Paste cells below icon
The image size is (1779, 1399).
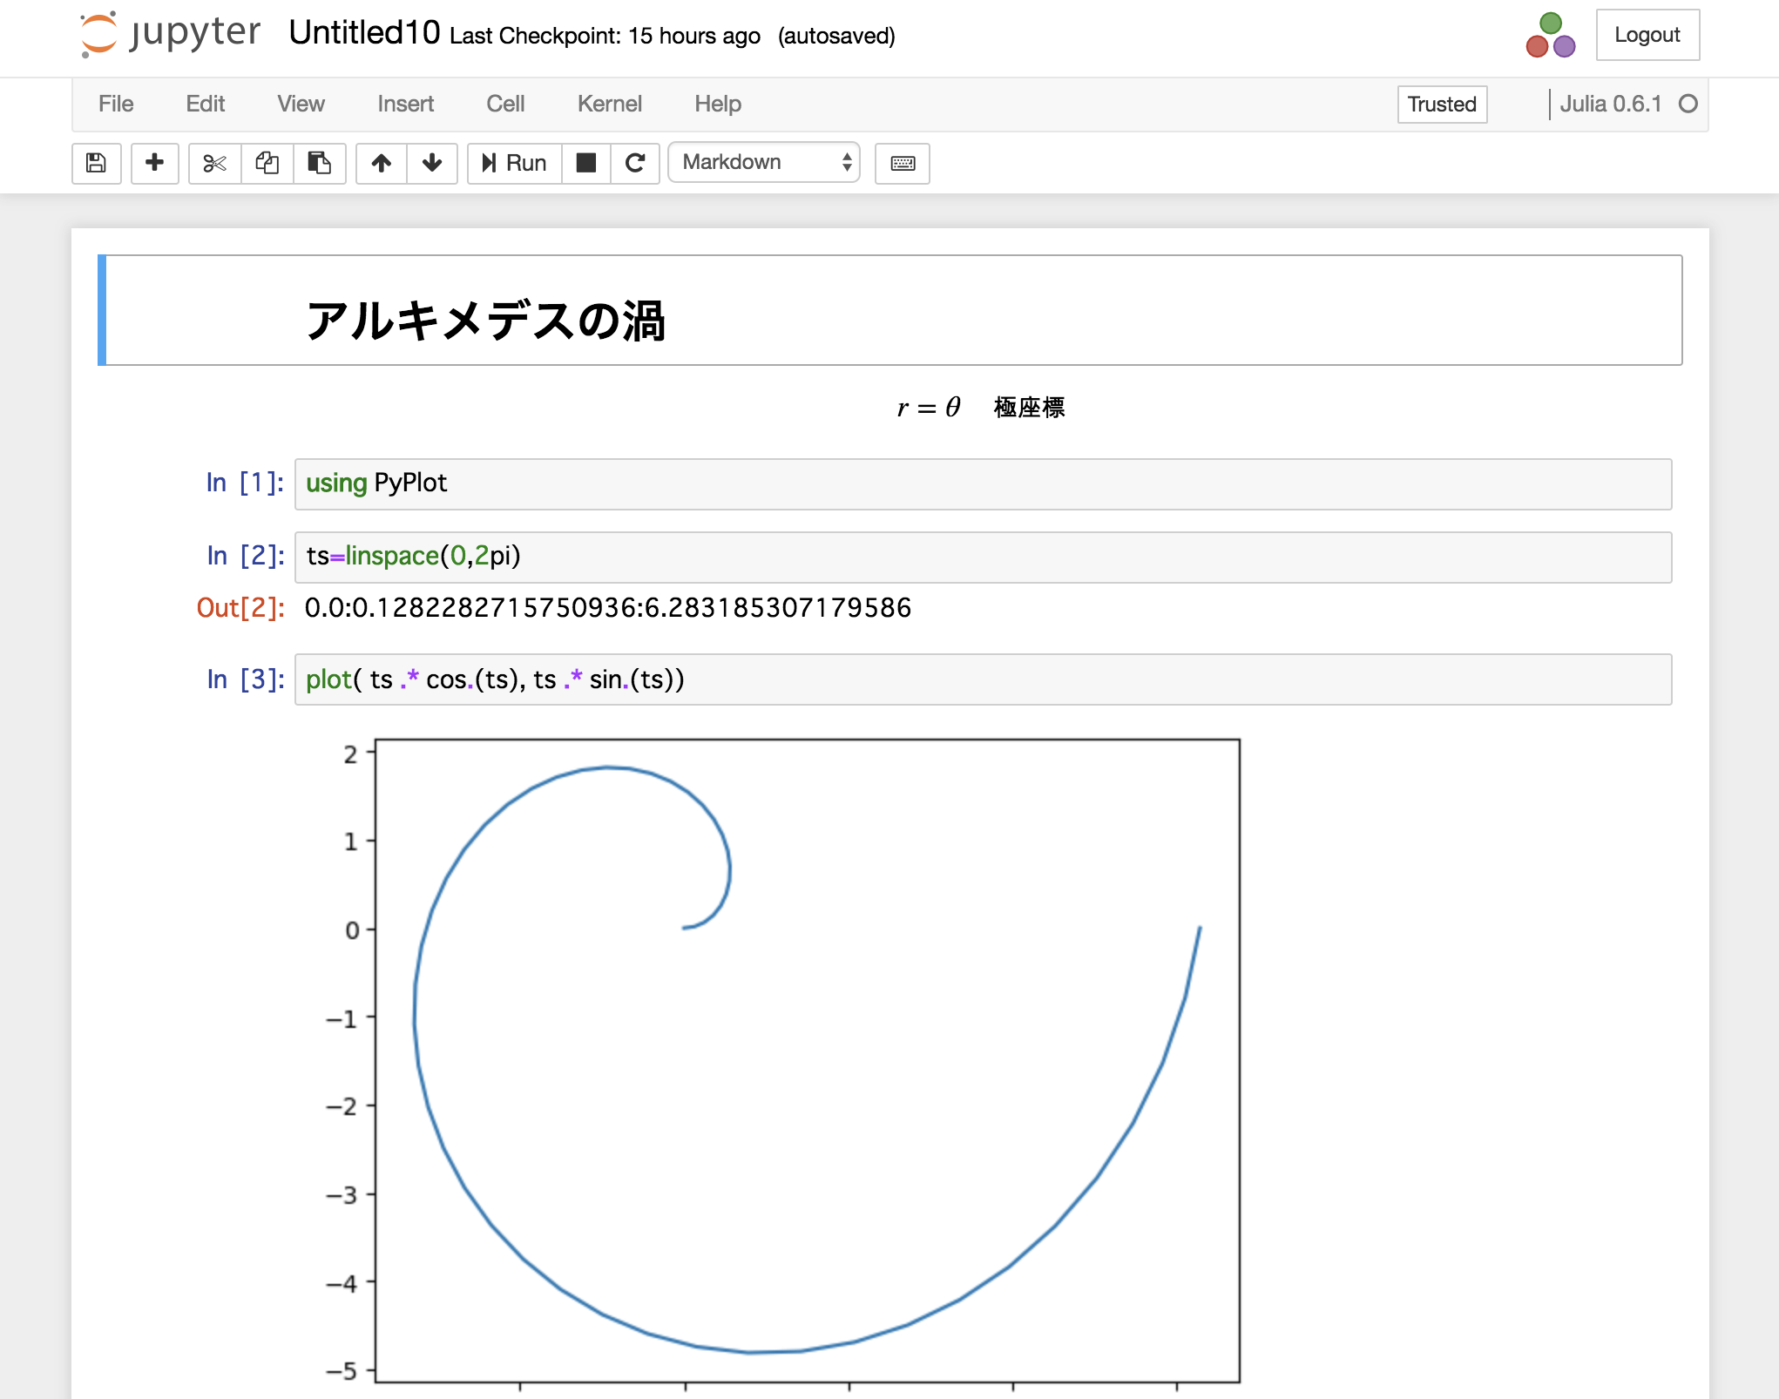(x=319, y=163)
